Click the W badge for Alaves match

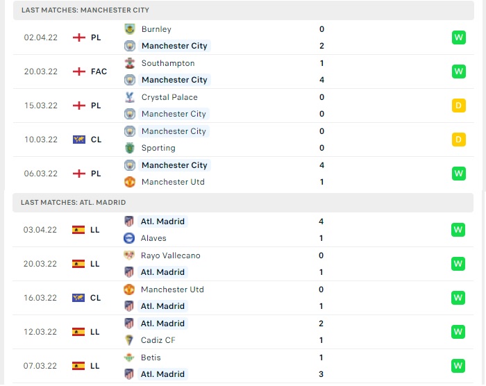point(458,230)
